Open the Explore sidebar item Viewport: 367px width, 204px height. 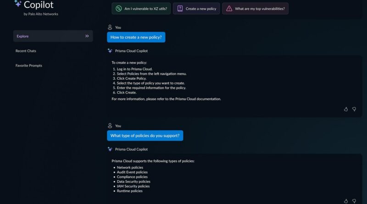coord(23,36)
